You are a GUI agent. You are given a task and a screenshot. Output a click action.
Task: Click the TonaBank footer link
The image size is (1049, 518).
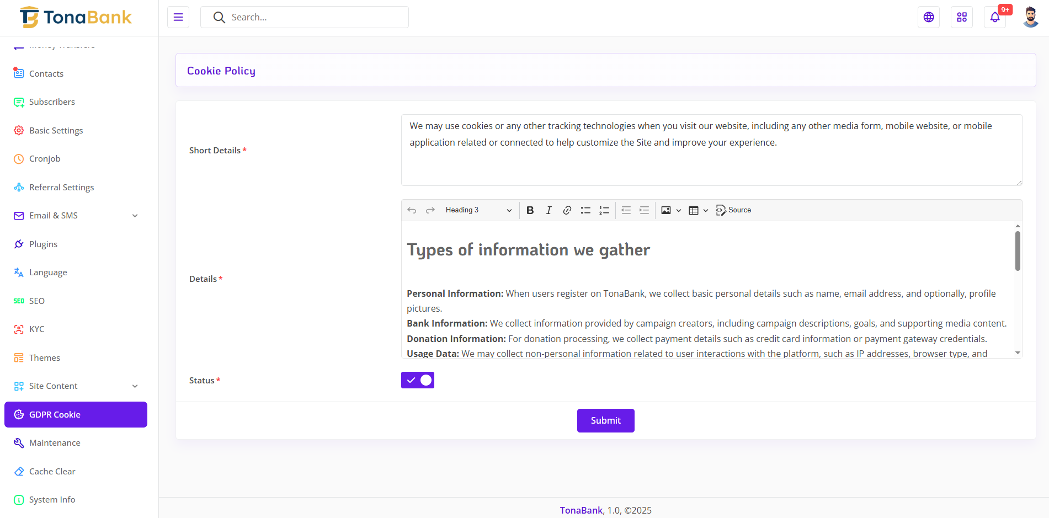coord(581,510)
